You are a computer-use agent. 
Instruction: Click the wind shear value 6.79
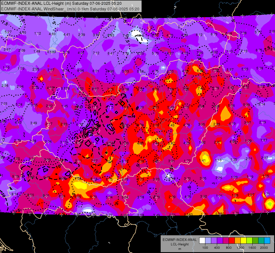coord(79,125)
